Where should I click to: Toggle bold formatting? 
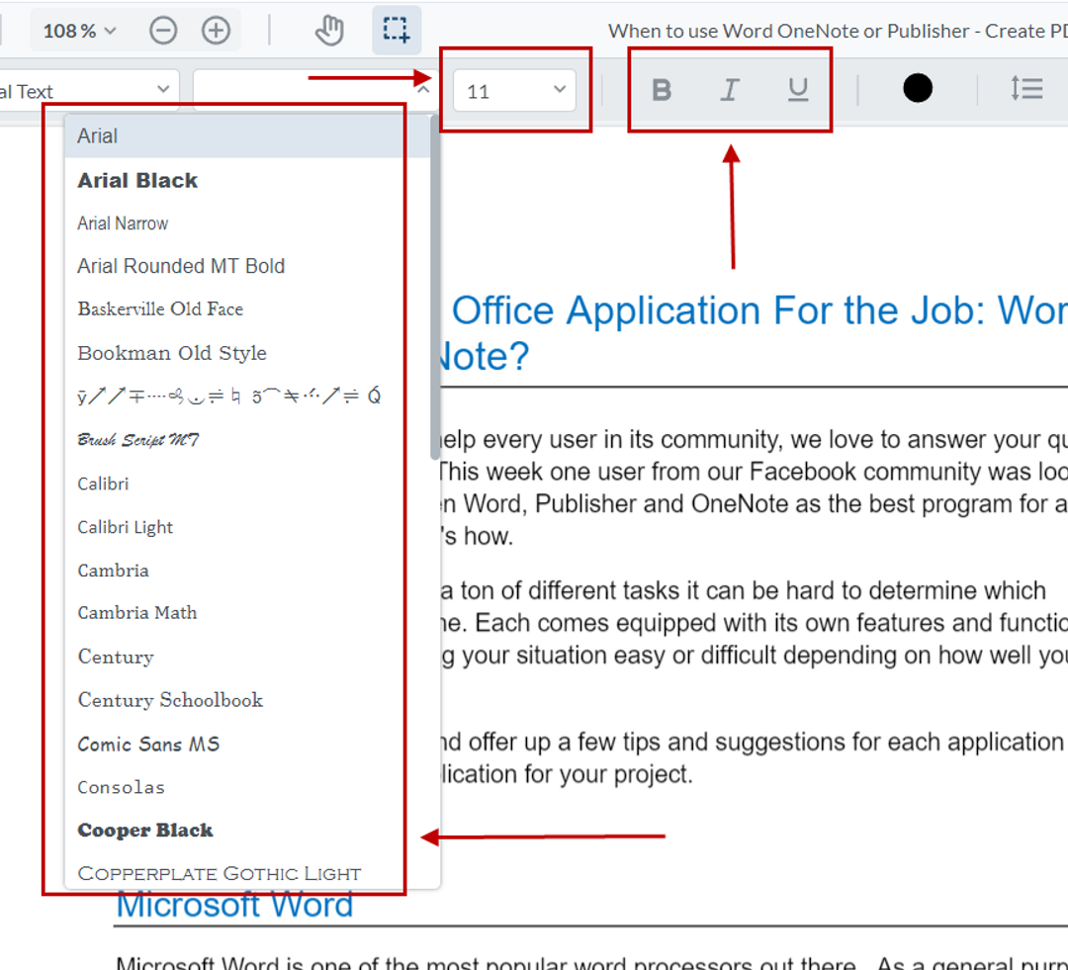[x=662, y=89]
